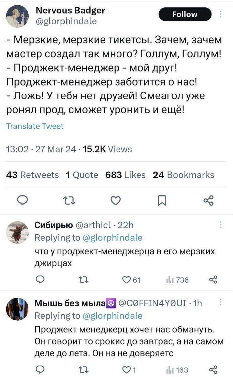Screen dimensions: 233x377
Task: Retweet the main Nervous Badger tweet
Action: [x=67, y=201]
